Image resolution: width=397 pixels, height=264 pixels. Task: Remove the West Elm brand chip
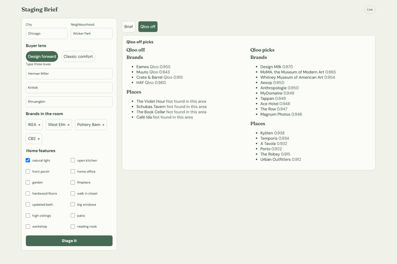point(68,125)
